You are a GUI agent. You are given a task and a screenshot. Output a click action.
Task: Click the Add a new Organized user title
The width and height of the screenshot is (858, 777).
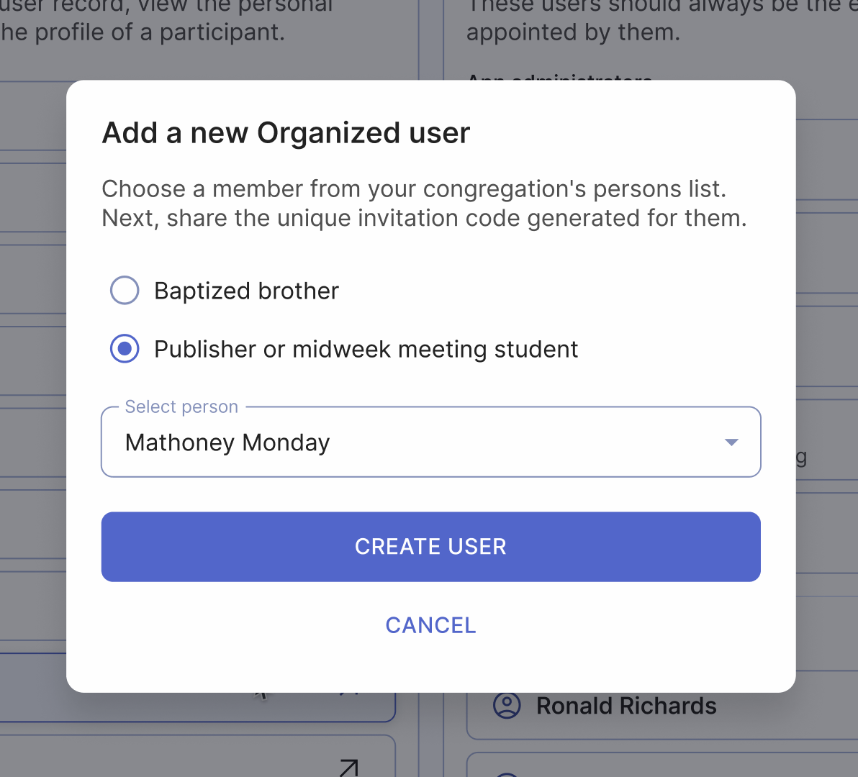[286, 132]
